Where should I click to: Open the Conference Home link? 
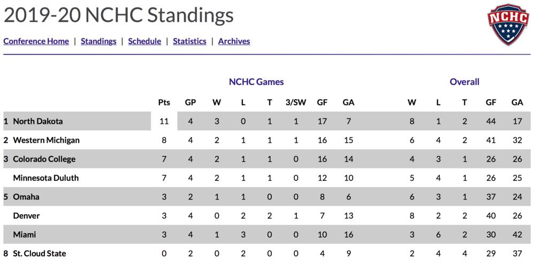36,41
